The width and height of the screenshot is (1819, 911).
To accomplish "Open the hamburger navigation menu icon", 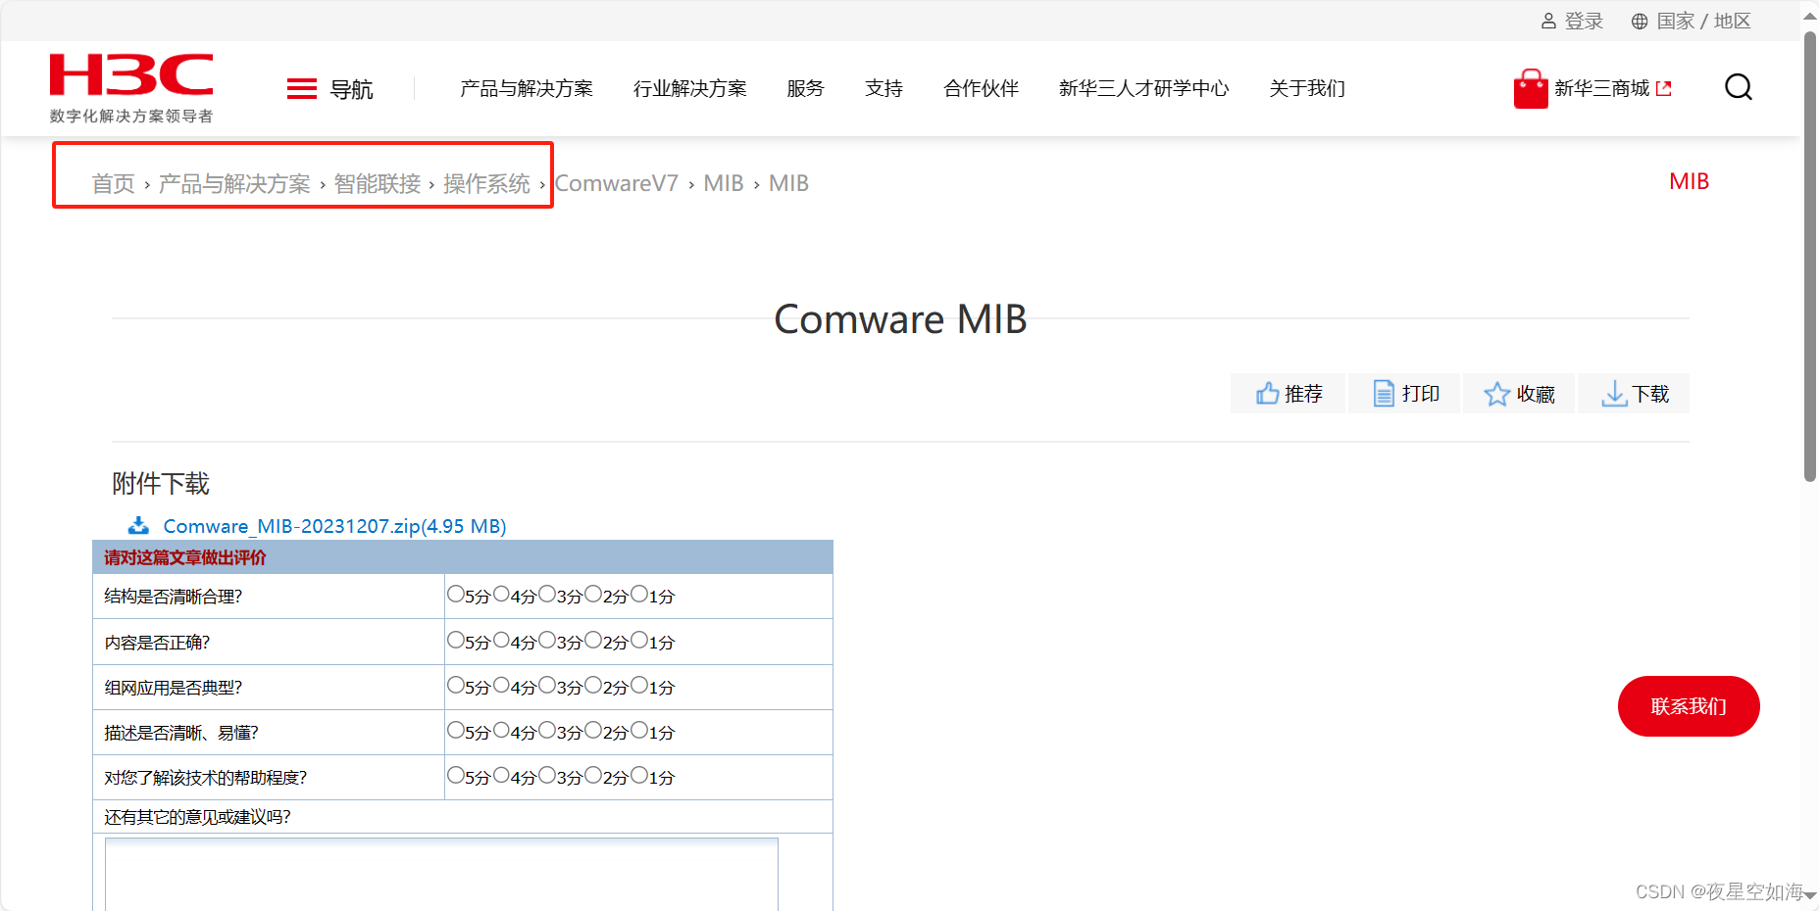I will tap(301, 89).
